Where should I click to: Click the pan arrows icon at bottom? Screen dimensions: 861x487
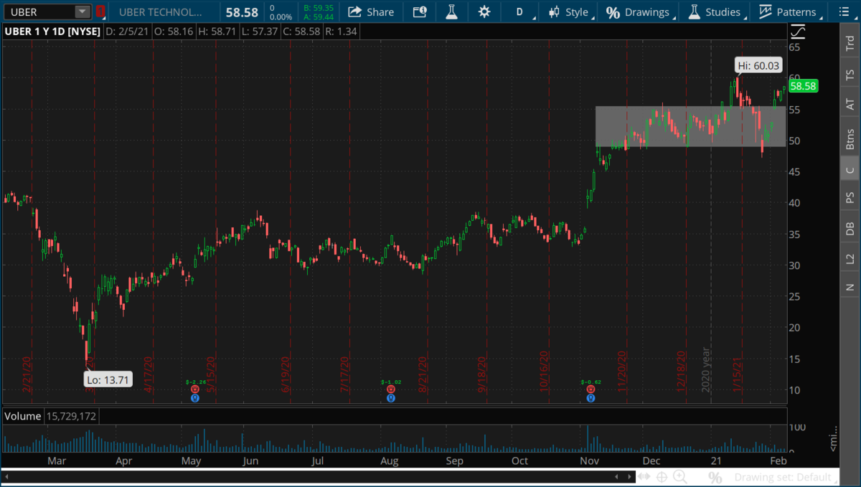pyautogui.click(x=644, y=477)
